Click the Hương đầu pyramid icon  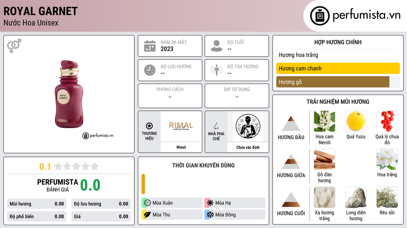291,123
